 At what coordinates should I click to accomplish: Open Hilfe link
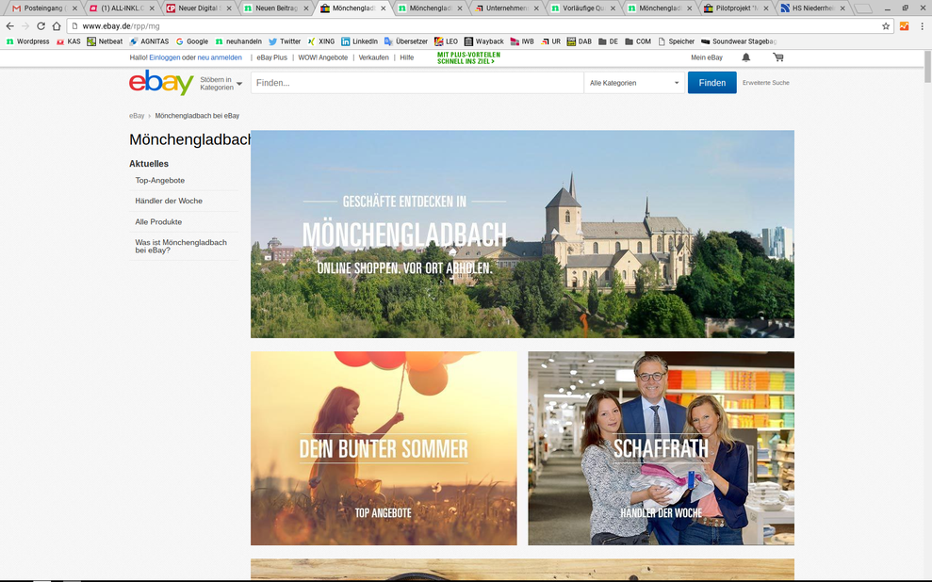click(x=406, y=57)
